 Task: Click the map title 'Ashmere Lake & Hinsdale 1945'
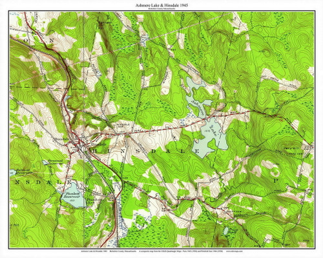(161, 5)
